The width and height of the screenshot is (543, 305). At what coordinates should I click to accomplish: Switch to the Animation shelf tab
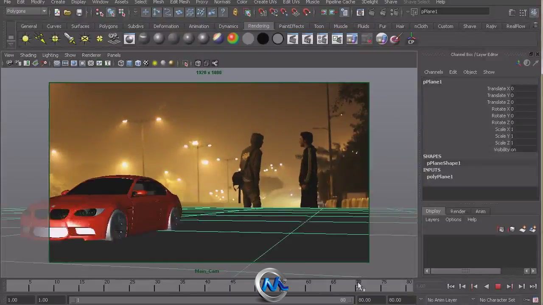coord(199,26)
